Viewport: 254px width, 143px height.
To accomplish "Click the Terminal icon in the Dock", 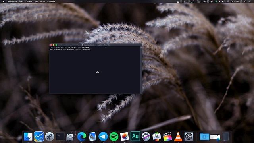I will (x=60, y=137).
